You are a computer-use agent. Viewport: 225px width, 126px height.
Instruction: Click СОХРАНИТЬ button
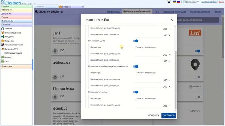click(168, 115)
